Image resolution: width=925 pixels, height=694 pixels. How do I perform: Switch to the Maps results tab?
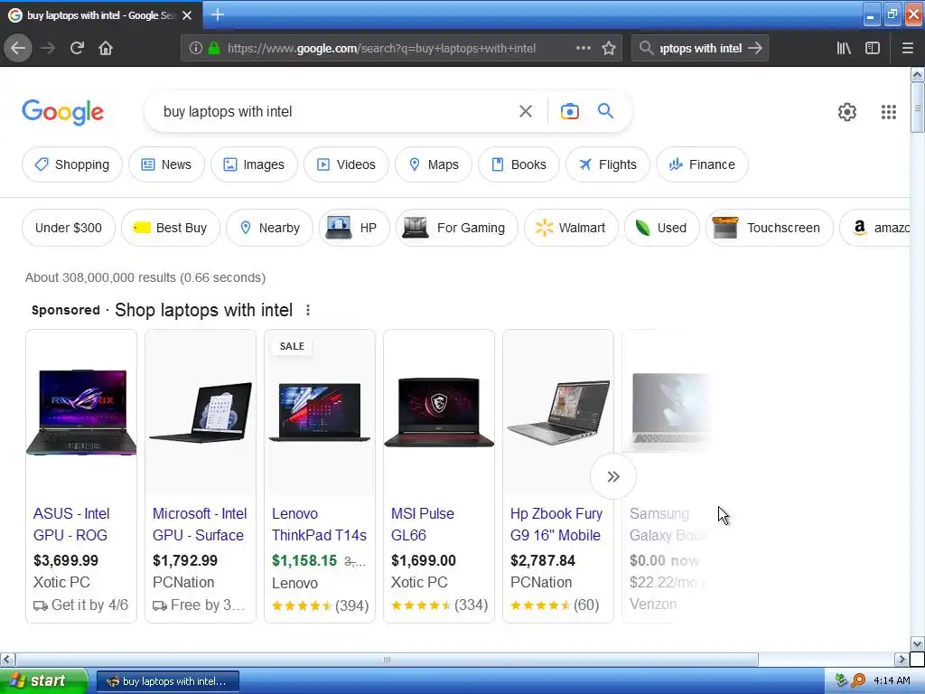[x=434, y=164]
